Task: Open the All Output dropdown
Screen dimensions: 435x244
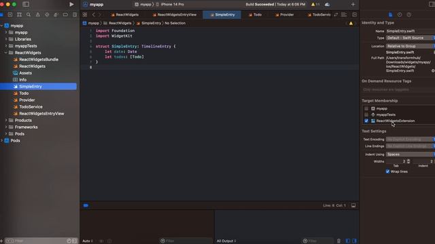Action: click(226, 241)
